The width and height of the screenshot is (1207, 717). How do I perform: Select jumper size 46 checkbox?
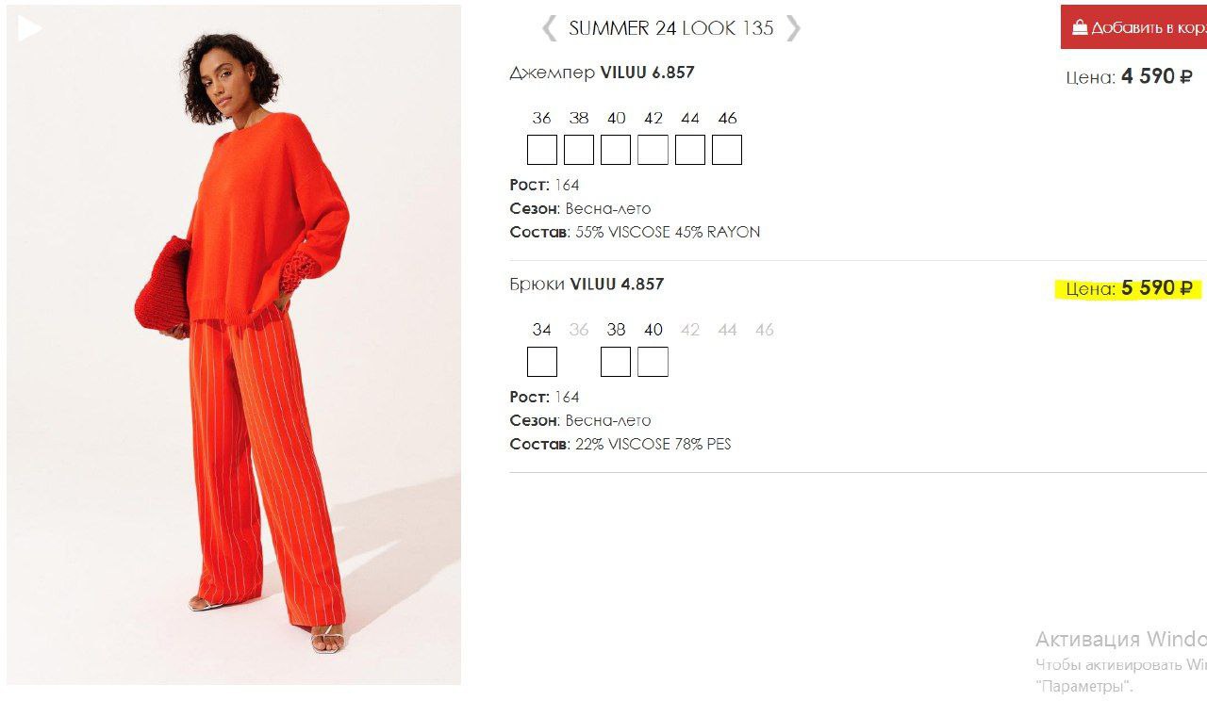[727, 150]
